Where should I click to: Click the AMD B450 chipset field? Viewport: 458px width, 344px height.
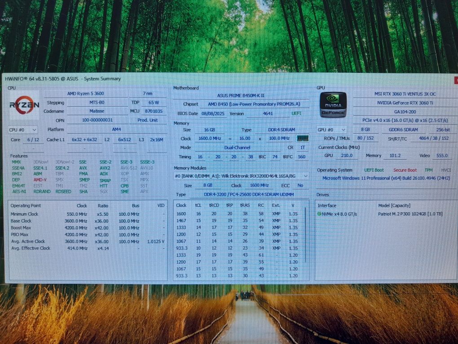tap(254, 104)
